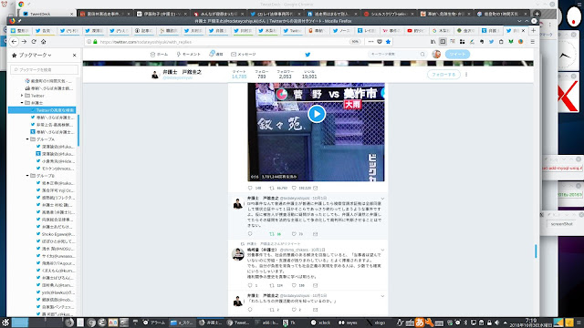584x328 pixels.
Task: Click the ツイート compose button
Action: [x=457, y=55]
